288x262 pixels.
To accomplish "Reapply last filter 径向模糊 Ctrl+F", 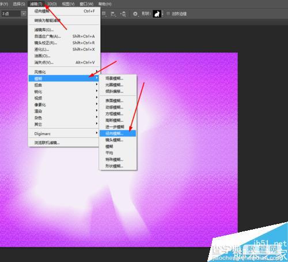I will (64, 11).
